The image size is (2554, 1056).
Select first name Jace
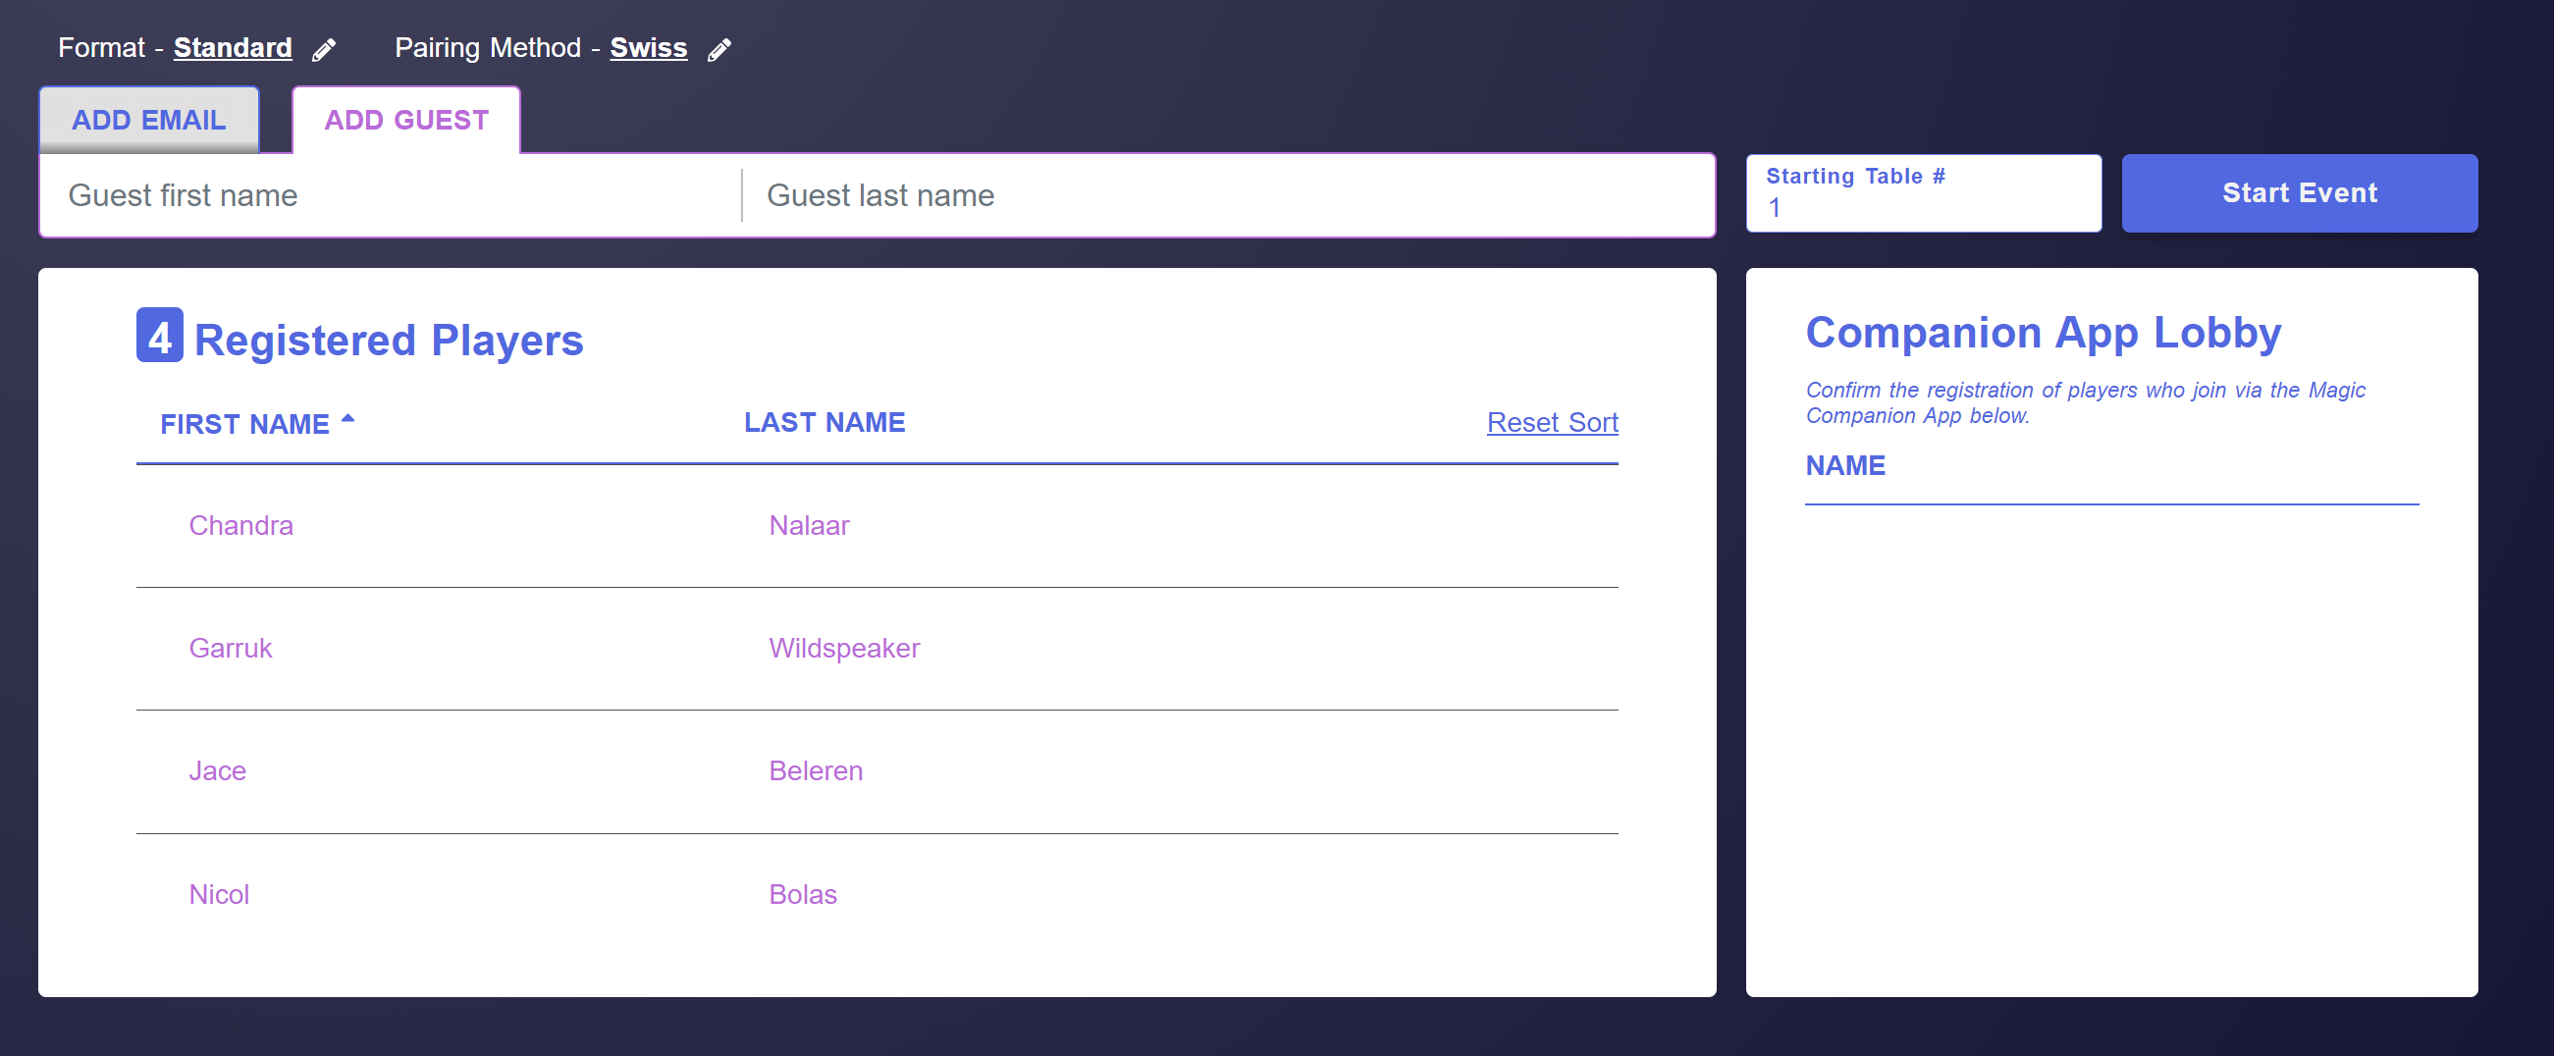coord(217,771)
